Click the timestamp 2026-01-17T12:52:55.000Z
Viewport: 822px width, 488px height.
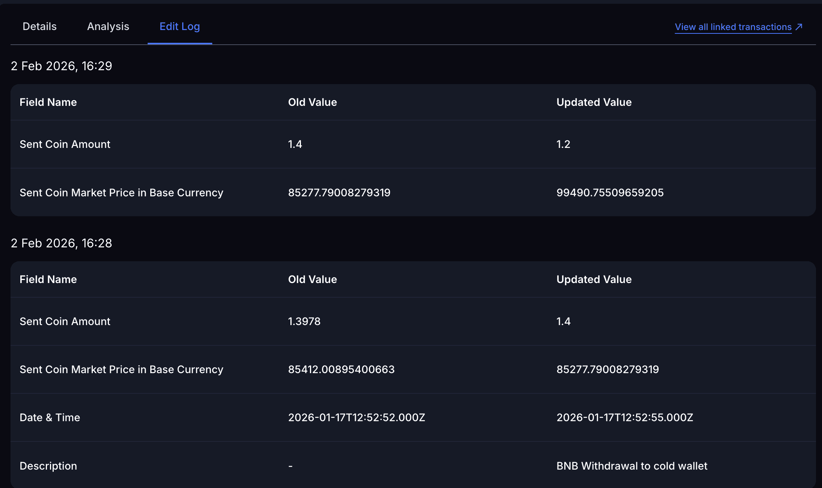click(625, 417)
